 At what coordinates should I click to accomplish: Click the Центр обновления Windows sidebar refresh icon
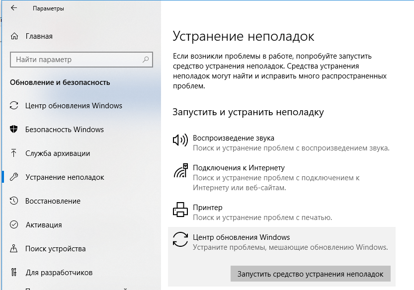pyautogui.click(x=14, y=106)
